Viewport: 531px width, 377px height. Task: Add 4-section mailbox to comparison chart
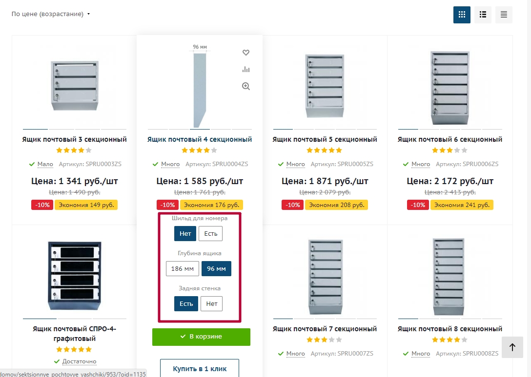pos(246,69)
